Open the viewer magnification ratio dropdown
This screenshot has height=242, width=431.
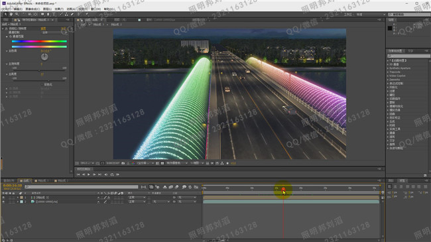(87, 163)
